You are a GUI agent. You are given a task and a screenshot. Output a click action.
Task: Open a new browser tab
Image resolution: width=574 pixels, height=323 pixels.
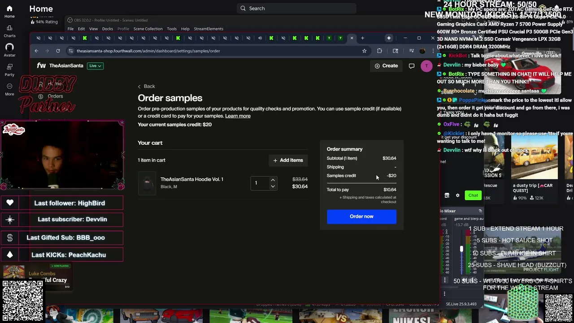click(x=362, y=38)
